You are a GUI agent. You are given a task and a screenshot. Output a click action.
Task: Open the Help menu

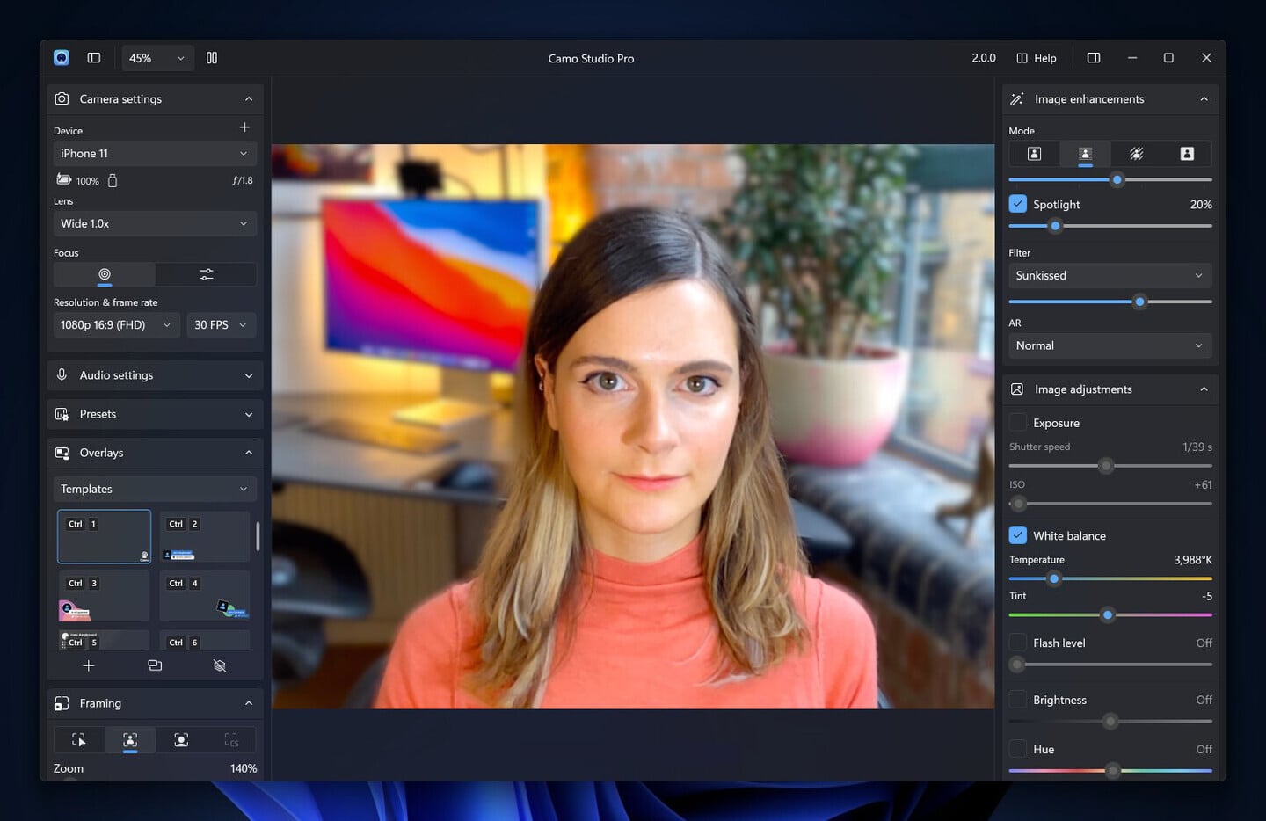click(x=1037, y=58)
